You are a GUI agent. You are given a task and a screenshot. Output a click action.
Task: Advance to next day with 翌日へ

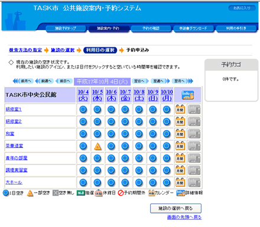pos(140,81)
